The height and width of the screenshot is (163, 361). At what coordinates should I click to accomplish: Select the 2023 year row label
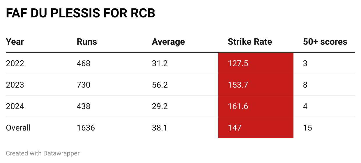point(15,85)
